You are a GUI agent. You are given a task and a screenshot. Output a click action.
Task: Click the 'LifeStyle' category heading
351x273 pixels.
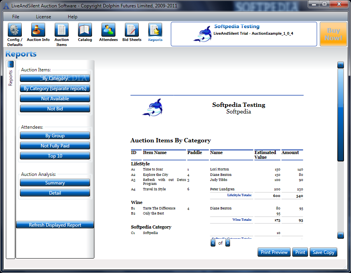pos(140,163)
